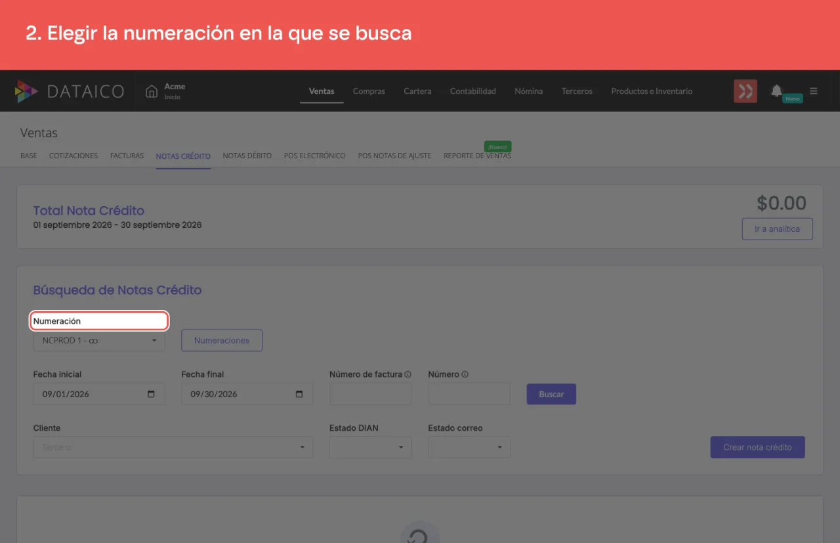
Task: Open the Estado DIAN dropdown
Action: coord(370,447)
